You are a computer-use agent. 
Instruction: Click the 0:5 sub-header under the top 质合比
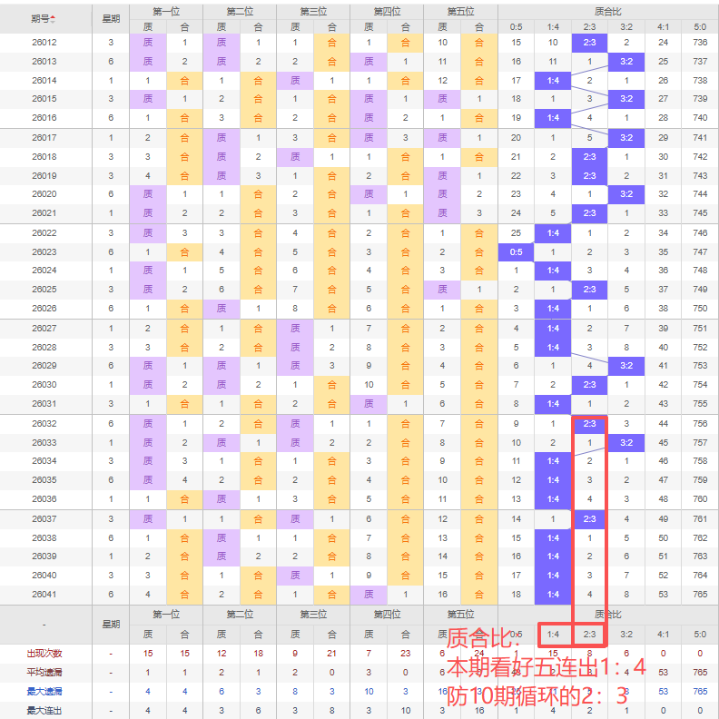[x=517, y=27]
